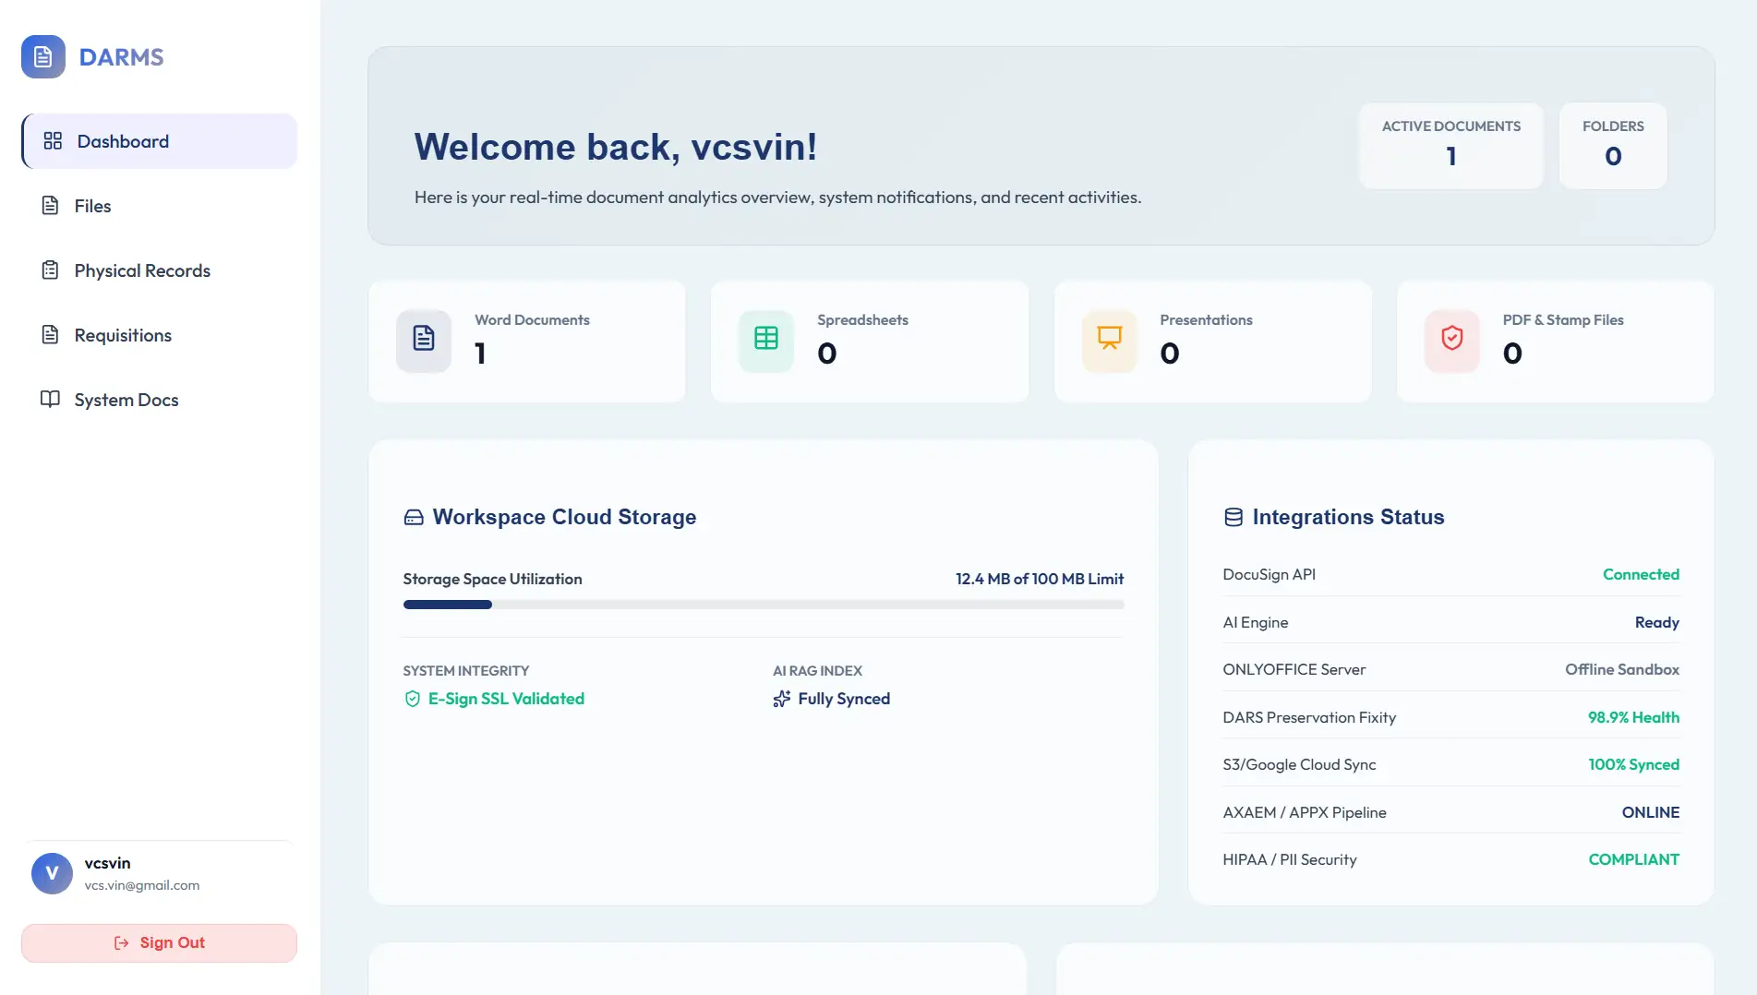Click the Word Documents card icon
The height and width of the screenshot is (995, 1757).
tap(424, 341)
